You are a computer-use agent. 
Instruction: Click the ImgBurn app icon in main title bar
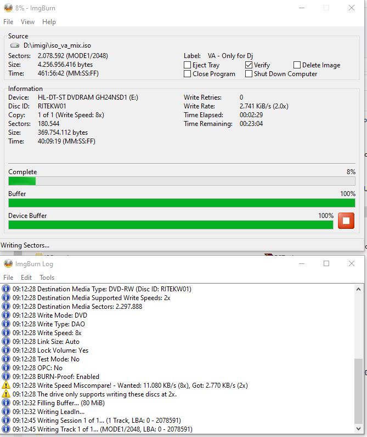pos(8,8)
